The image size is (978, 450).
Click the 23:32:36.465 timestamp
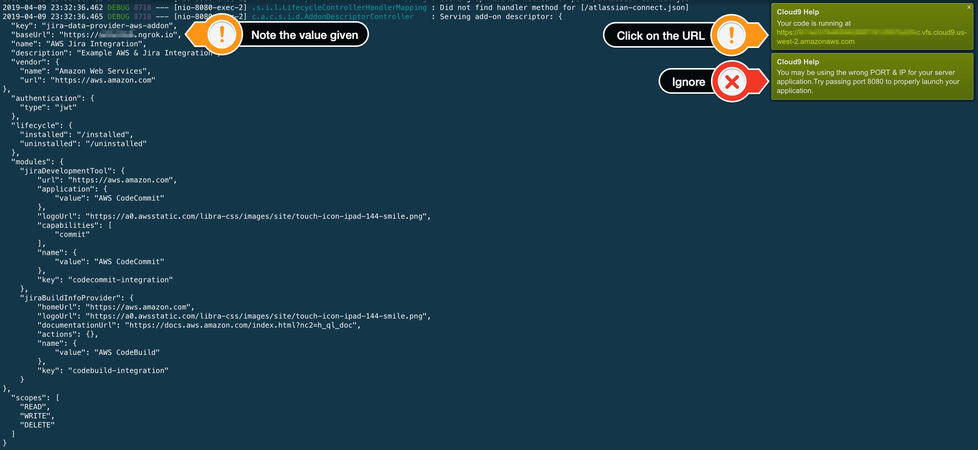(x=77, y=16)
